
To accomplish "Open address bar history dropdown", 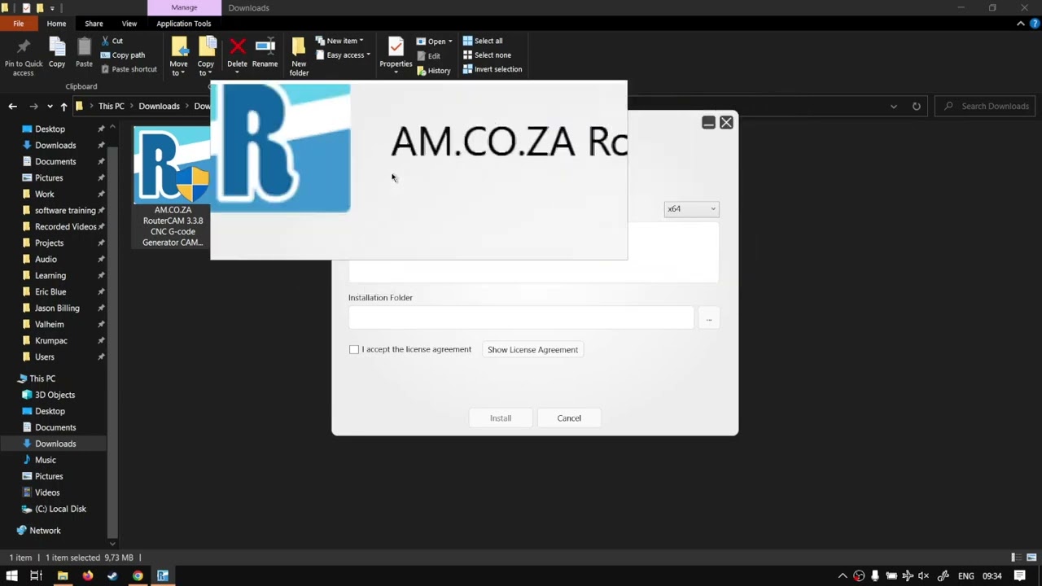I will click(x=894, y=107).
